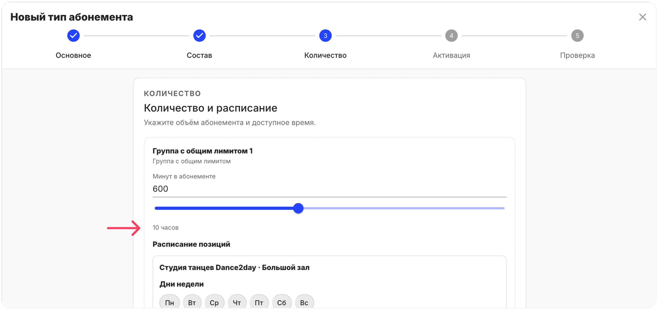The height and width of the screenshot is (310, 658).
Task: Click the 'Минут в абонементе' label
Action: (x=184, y=176)
